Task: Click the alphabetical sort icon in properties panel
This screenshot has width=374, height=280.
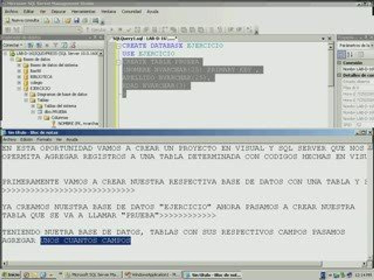Action: tap(350, 54)
